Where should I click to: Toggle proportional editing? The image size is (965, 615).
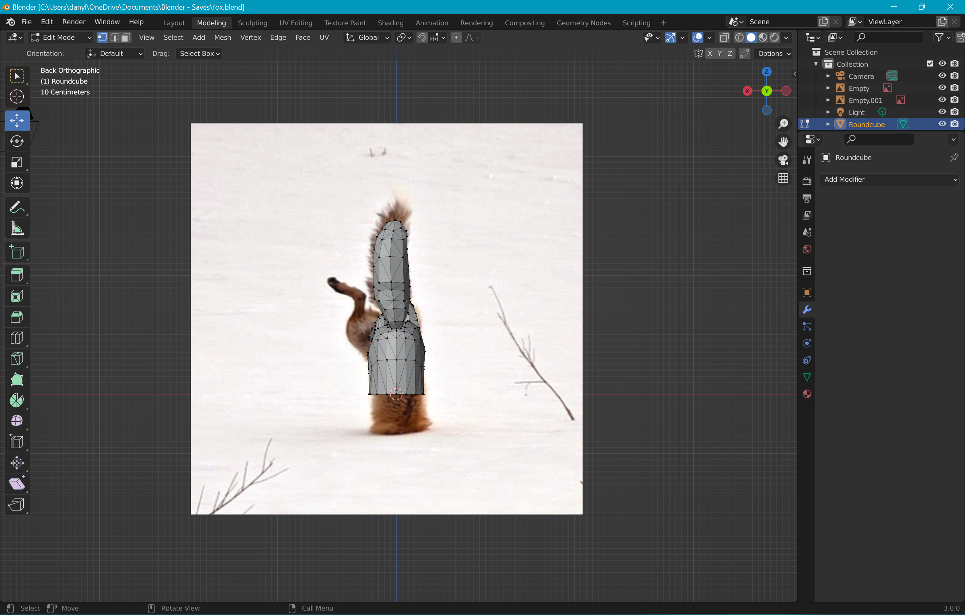(456, 37)
